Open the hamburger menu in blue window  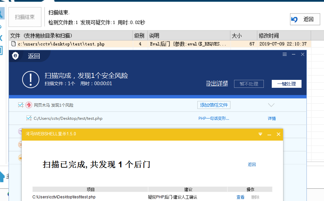[285, 54]
